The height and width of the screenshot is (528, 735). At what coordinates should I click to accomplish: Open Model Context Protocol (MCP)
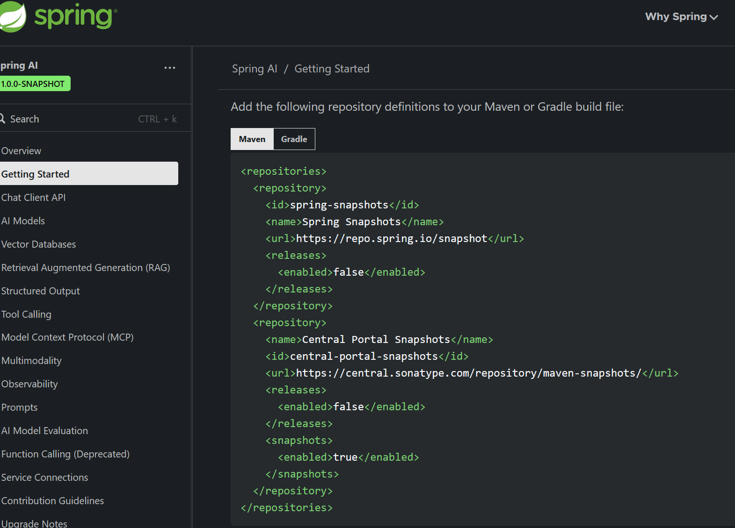tap(67, 337)
